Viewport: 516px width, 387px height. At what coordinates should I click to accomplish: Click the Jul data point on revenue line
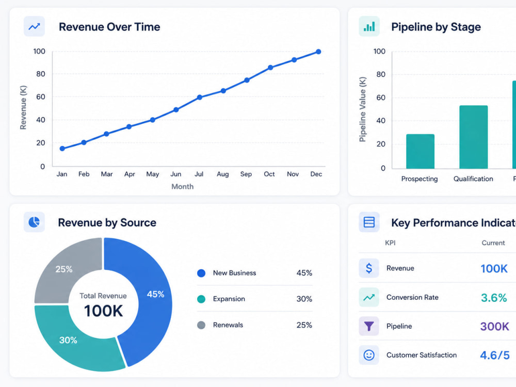coord(199,98)
